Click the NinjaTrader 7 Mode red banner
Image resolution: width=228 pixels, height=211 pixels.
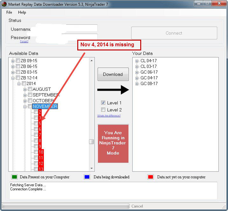pos(113,143)
